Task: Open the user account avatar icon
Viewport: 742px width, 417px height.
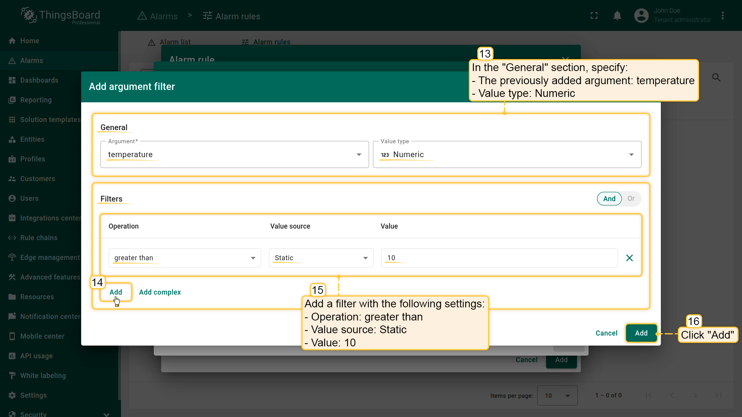Action: (641, 16)
